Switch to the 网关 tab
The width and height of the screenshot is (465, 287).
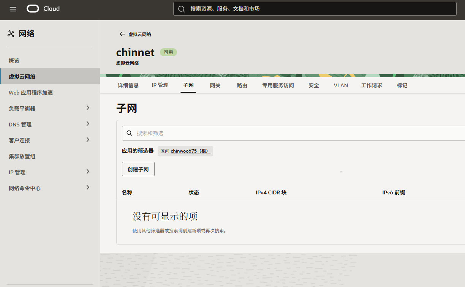(215, 85)
